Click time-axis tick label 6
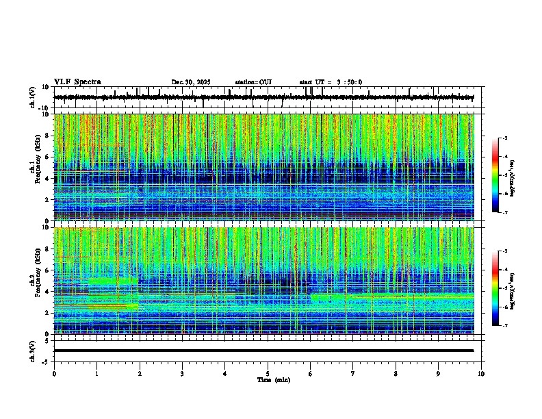This screenshot has width=542, height=419. 311,374
